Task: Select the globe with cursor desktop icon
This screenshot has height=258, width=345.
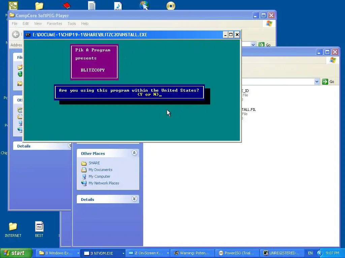Action: point(144,5)
